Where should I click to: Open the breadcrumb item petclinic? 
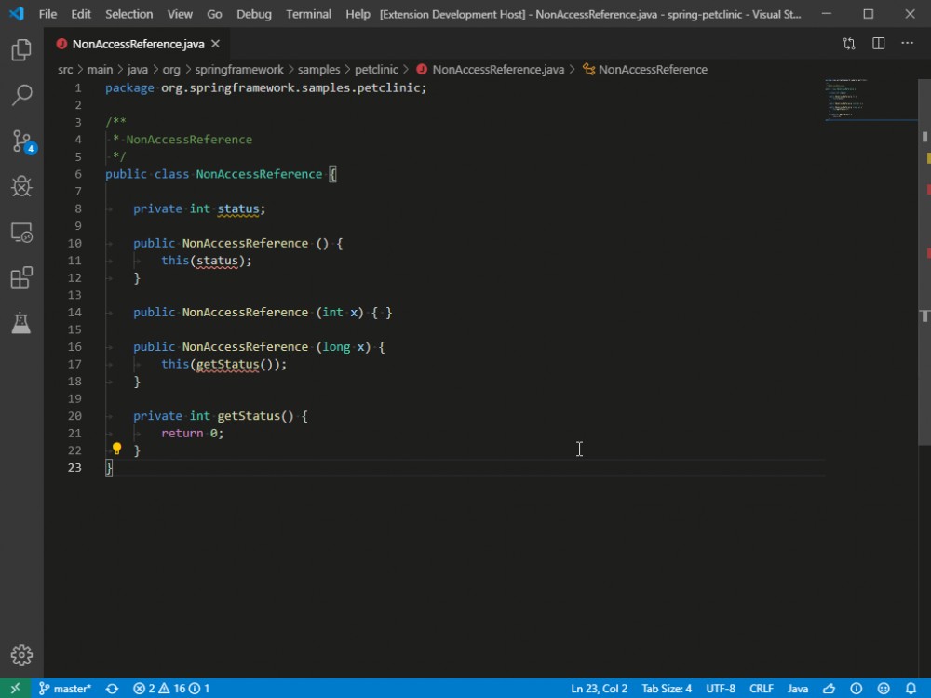click(377, 69)
